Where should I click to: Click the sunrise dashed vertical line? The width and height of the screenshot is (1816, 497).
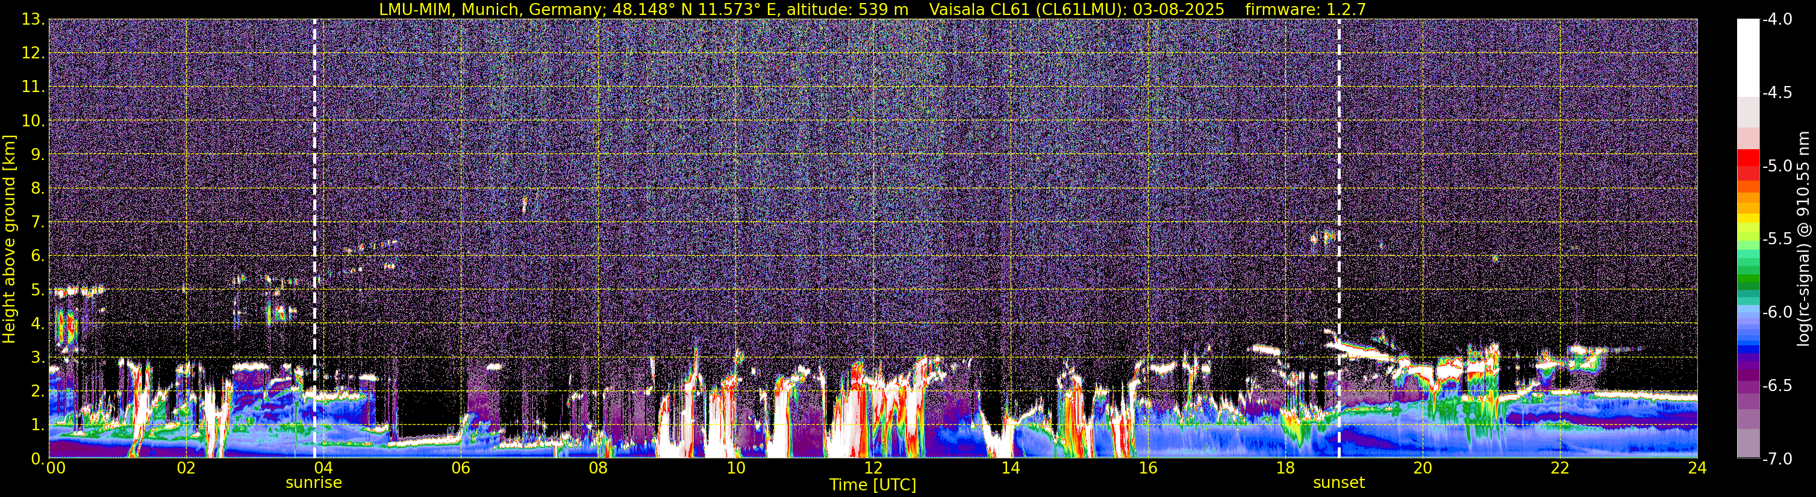point(314,211)
